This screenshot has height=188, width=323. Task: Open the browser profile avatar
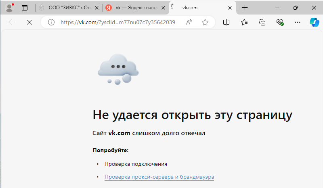(x=9, y=8)
